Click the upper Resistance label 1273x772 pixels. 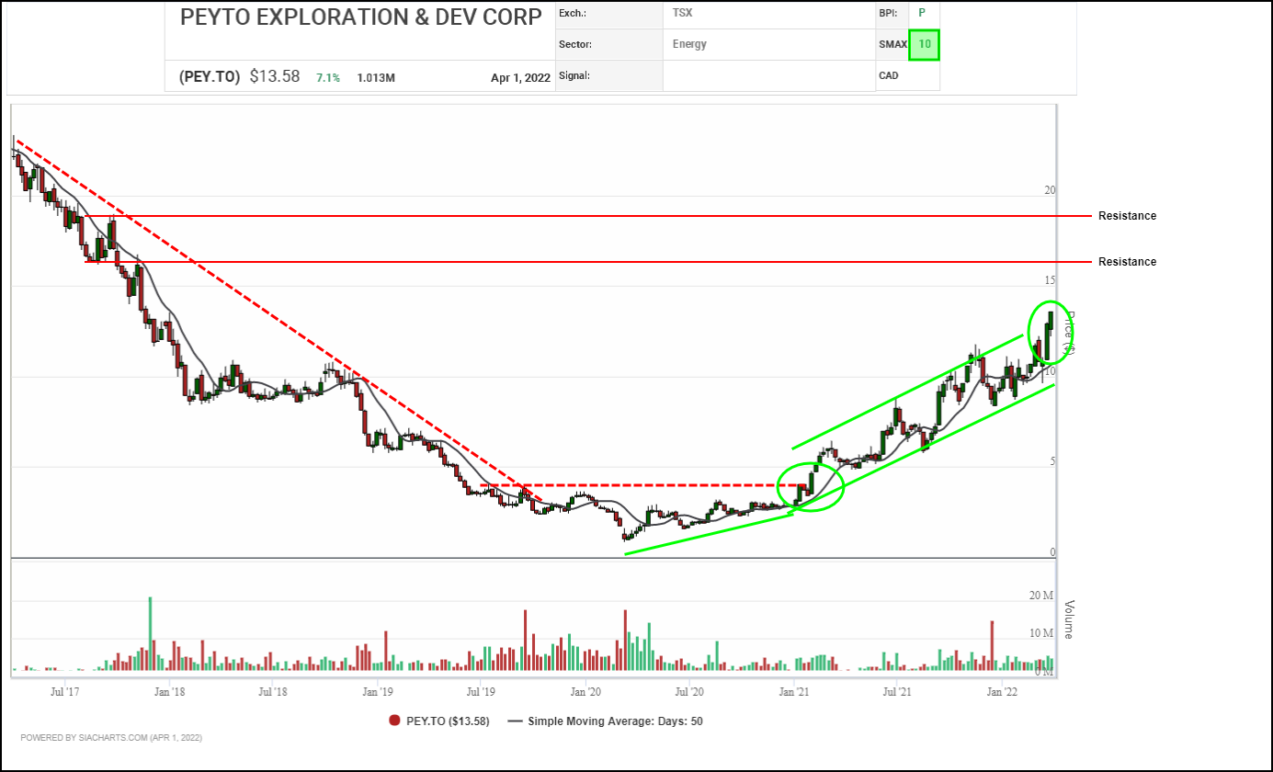click(1127, 216)
